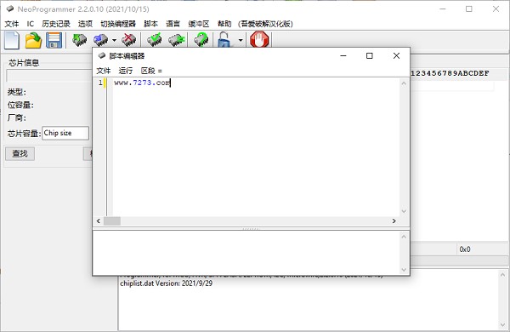Minimize the script editor window
The image size is (510, 332).
(343, 55)
